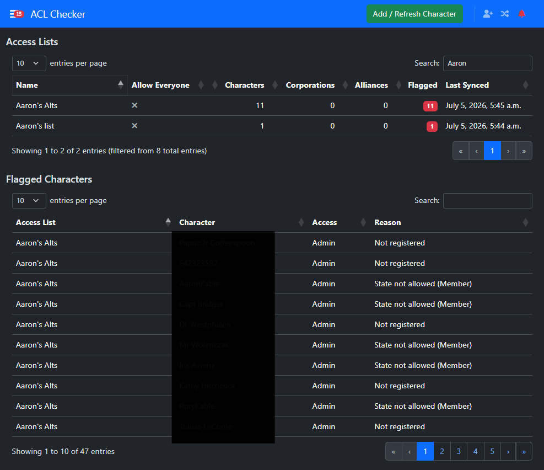544x470 pixels.
Task: Open the red notifications bell
Action: [521, 14]
